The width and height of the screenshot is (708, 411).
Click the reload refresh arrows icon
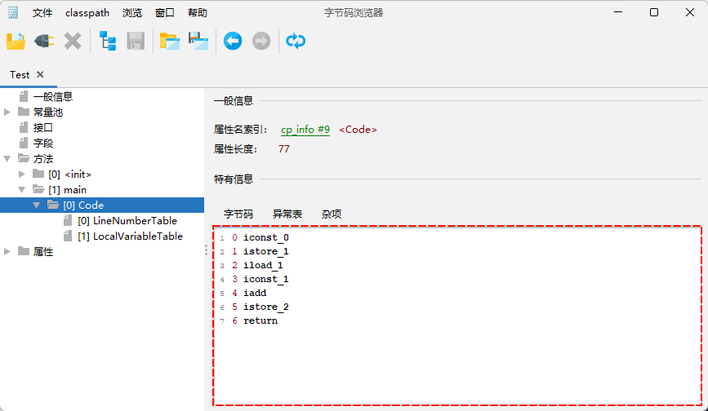click(x=296, y=42)
